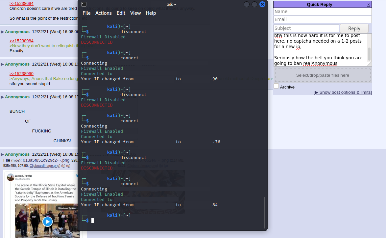Click Anonymous on the 'stfu you sound stupid' post
This screenshot has width=386, height=238.
click(17, 64)
